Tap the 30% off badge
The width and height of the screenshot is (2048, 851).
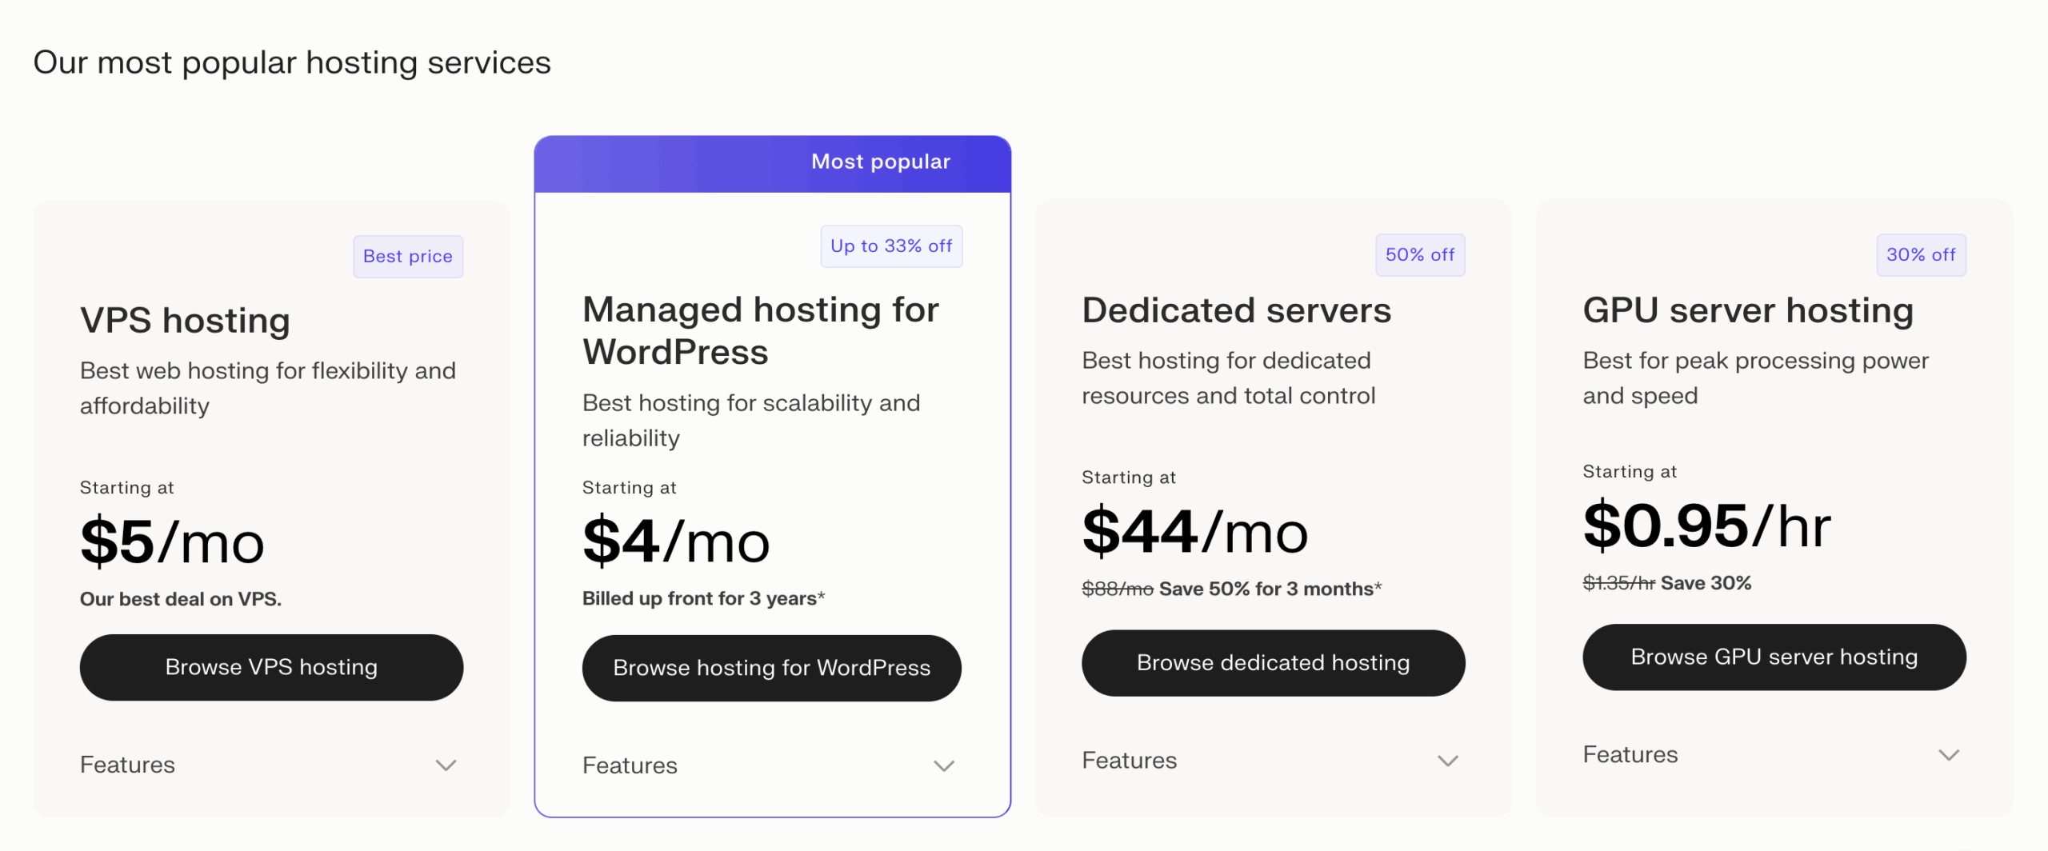(1921, 255)
